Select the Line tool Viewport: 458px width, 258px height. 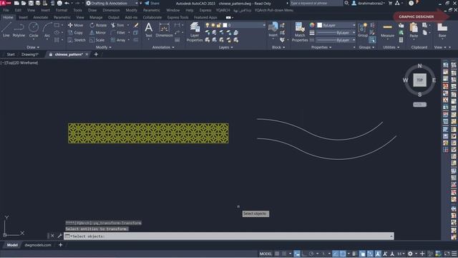point(6,30)
